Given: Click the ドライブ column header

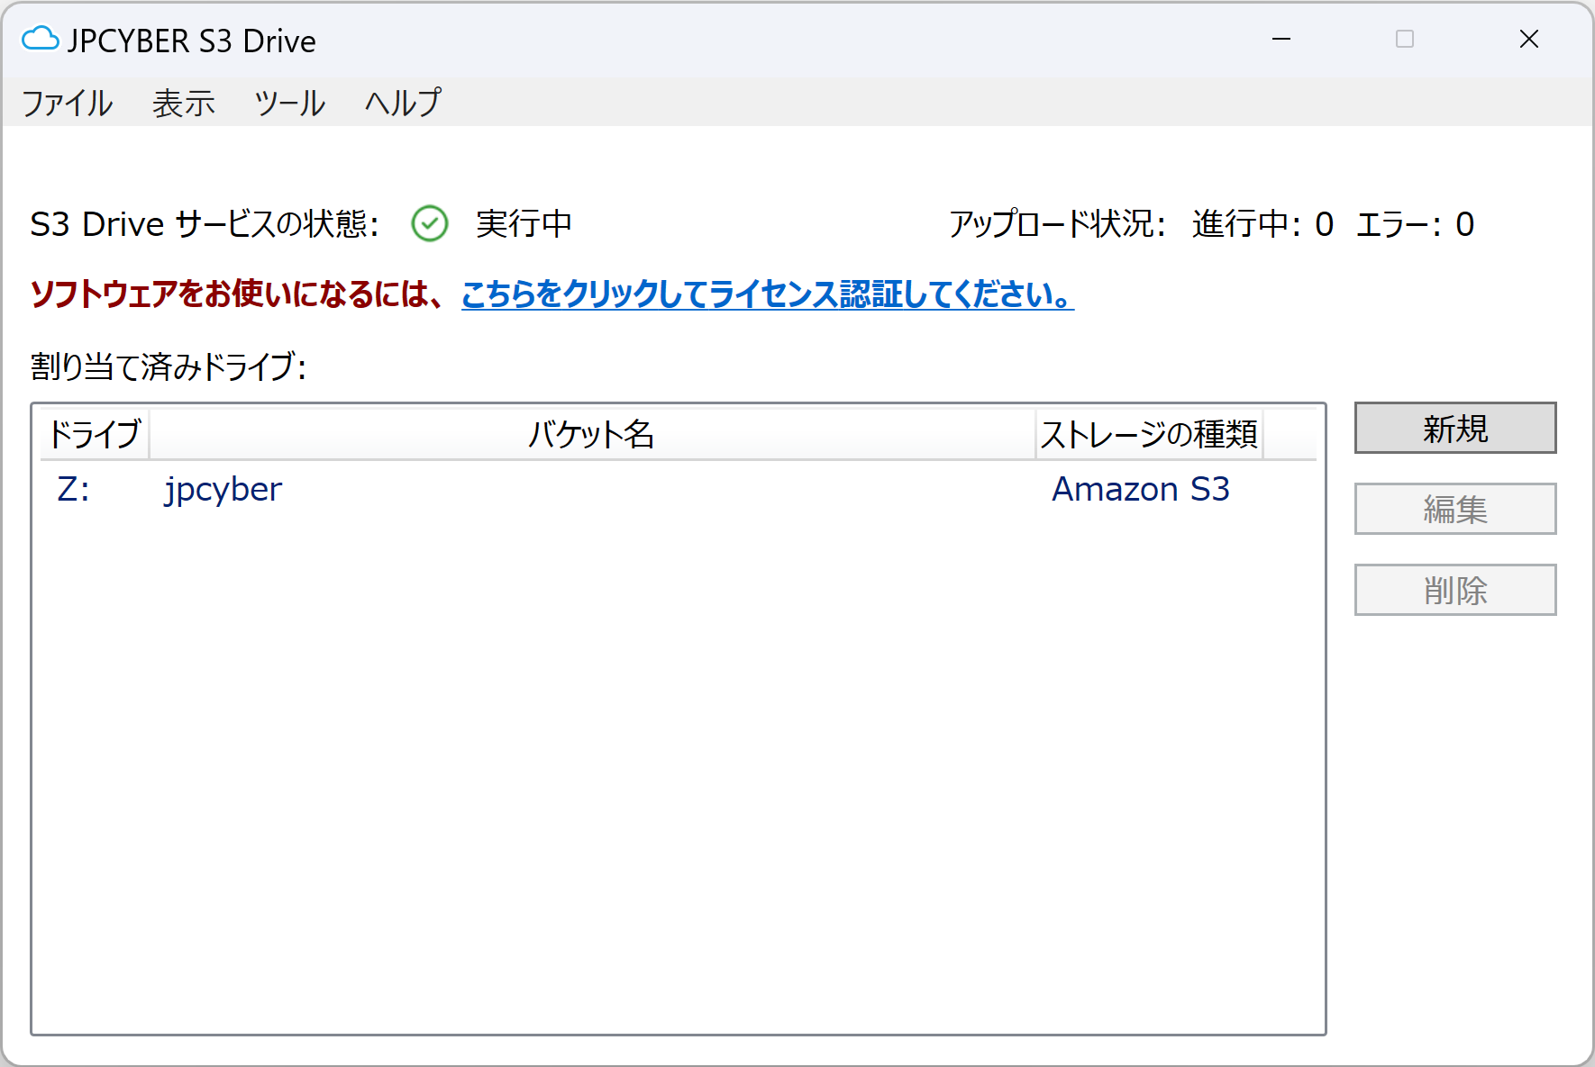Looking at the screenshot, I should 93,435.
